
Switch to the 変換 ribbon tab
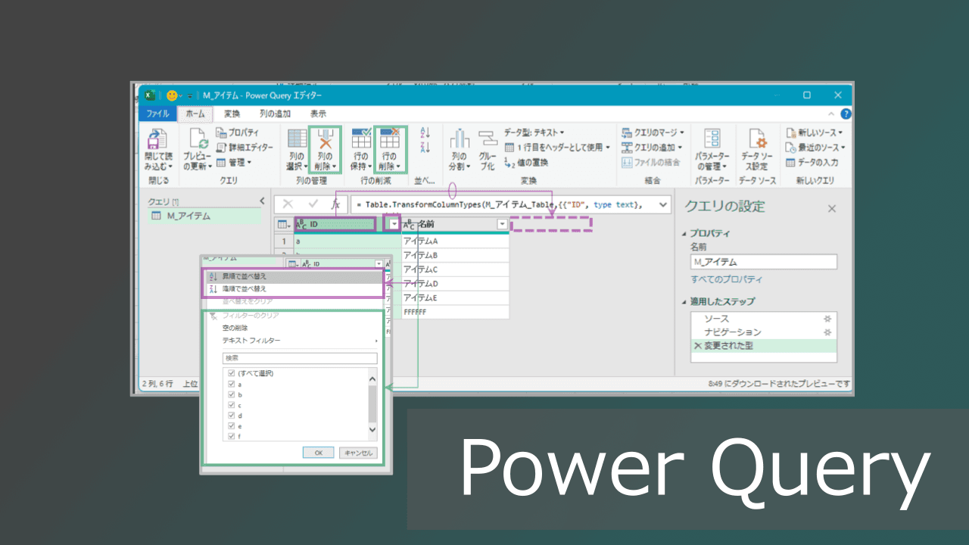(x=232, y=114)
